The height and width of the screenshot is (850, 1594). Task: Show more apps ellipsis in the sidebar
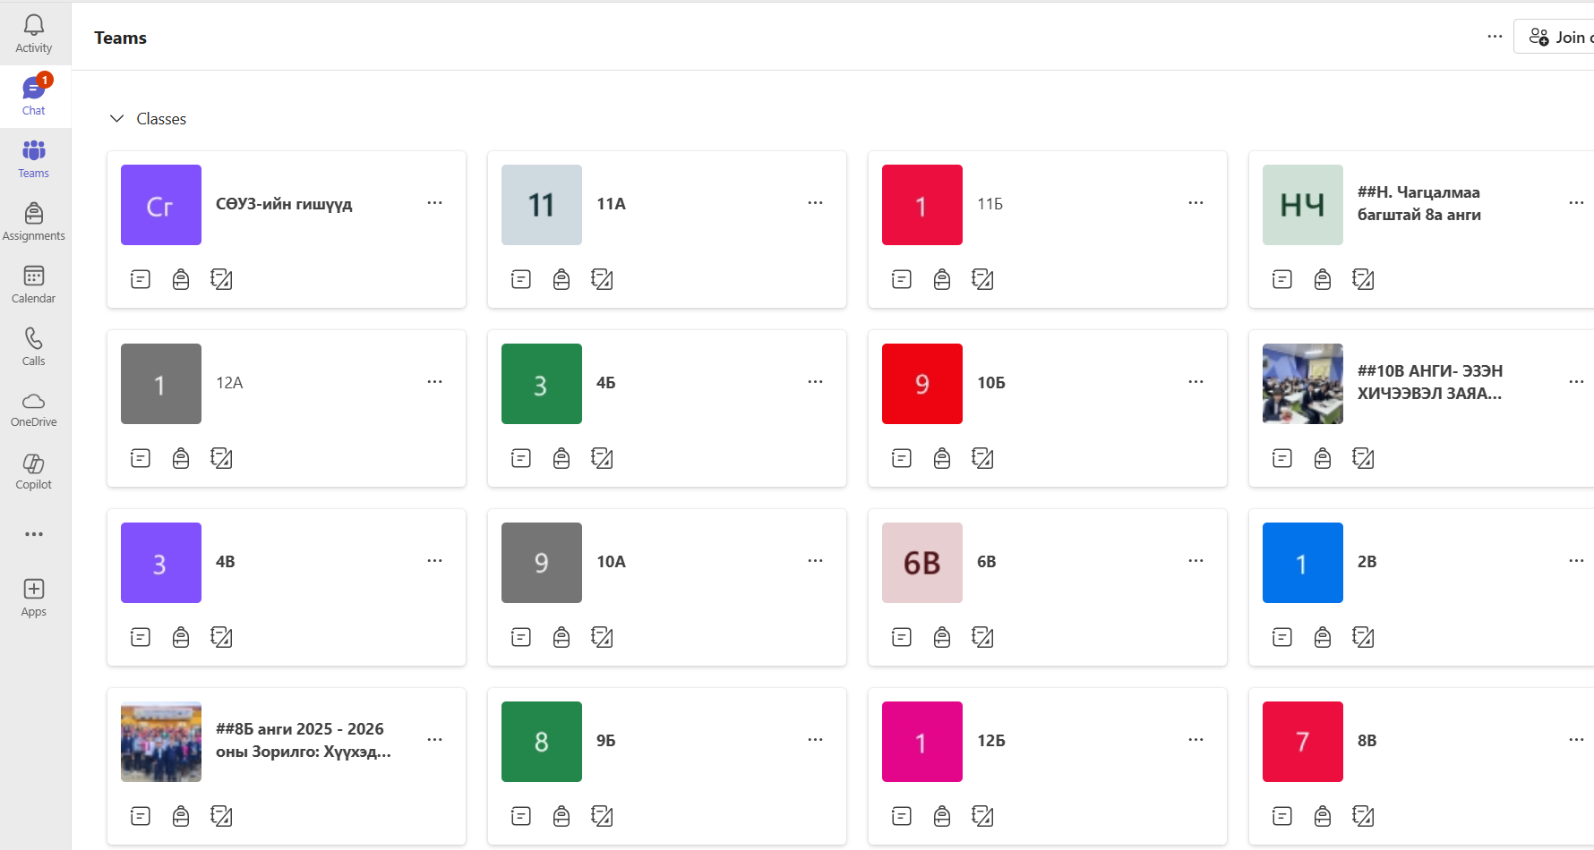[34, 534]
